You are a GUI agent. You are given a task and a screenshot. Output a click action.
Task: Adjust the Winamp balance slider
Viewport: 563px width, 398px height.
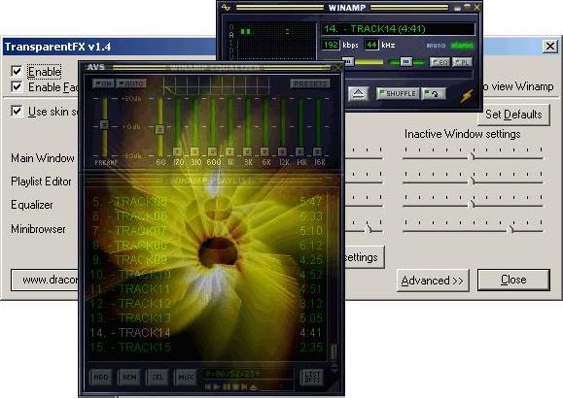406,62
